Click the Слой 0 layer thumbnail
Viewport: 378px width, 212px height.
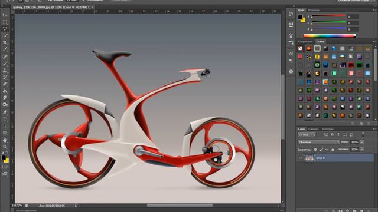pyautogui.click(x=309, y=158)
